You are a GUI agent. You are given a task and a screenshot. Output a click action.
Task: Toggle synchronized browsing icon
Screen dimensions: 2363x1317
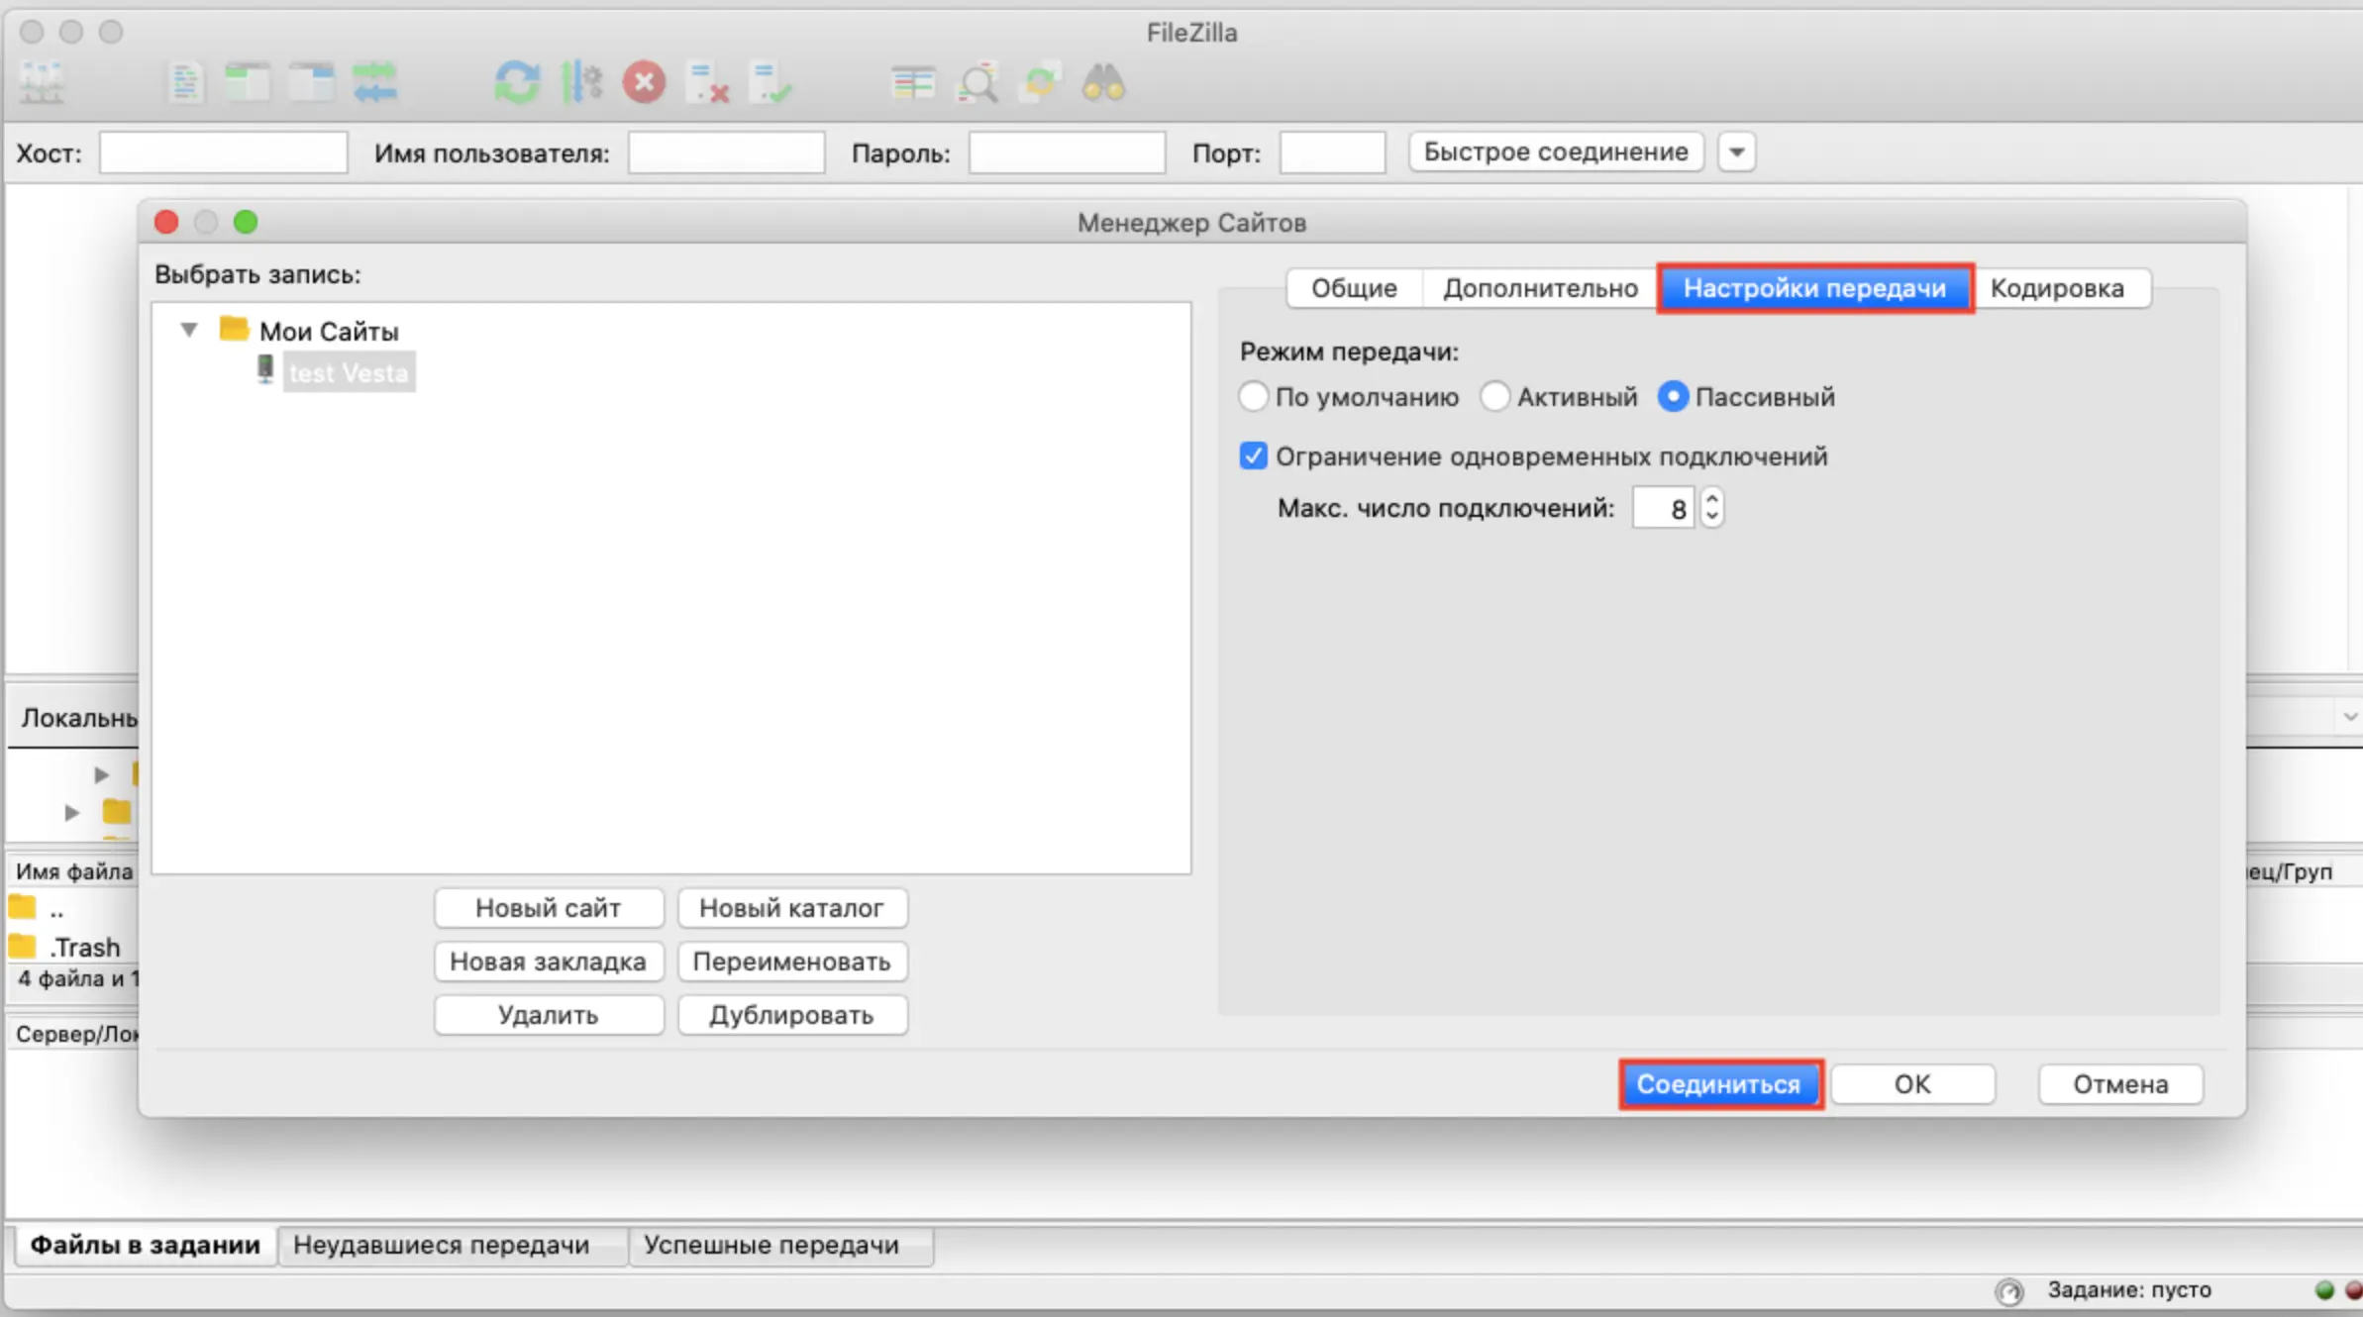pyautogui.click(x=1040, y=82)
